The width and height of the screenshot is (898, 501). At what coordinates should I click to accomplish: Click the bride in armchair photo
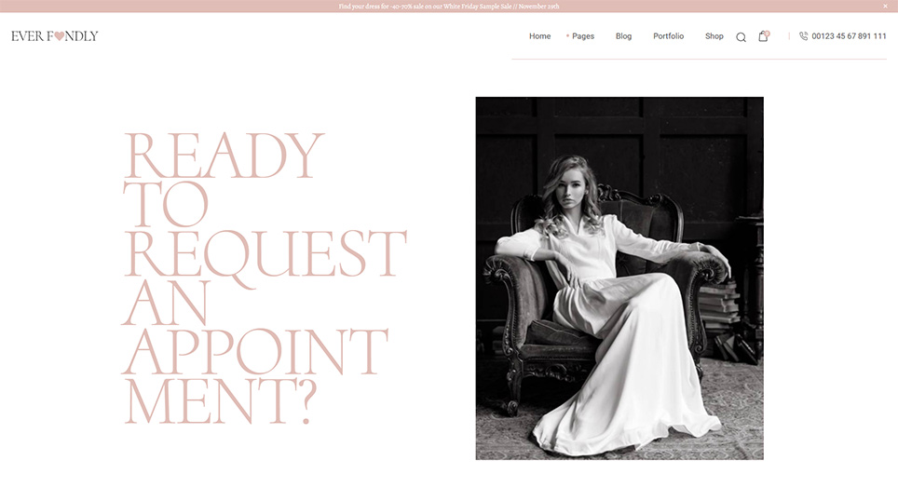619,278
